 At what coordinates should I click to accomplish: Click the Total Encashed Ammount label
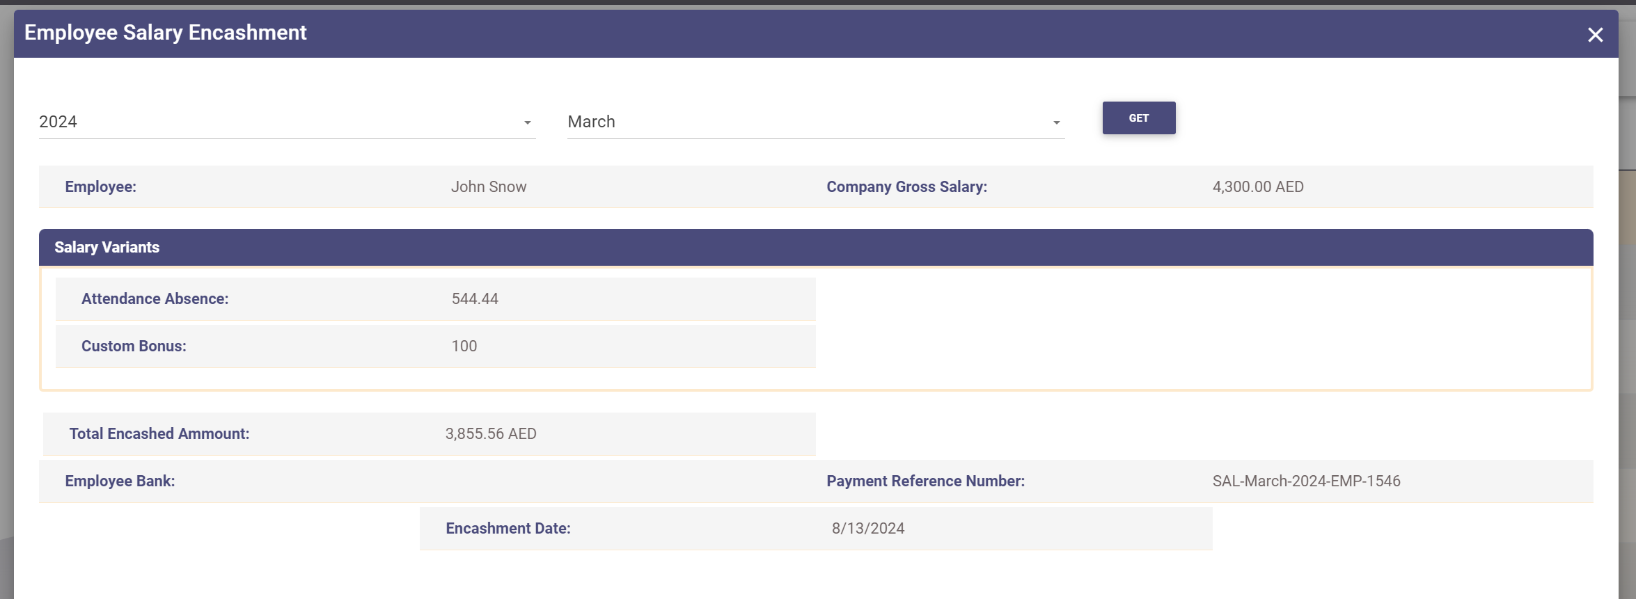click(x=159, y=434)
